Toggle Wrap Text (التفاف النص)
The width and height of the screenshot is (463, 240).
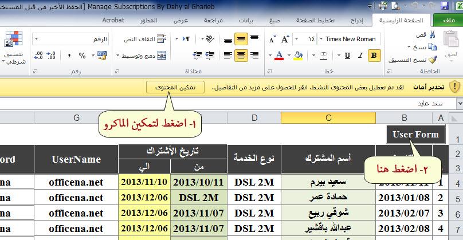coord(144,39)
